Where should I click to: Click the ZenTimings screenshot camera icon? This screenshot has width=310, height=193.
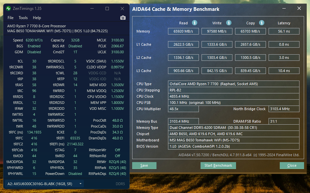coord(123,18)
